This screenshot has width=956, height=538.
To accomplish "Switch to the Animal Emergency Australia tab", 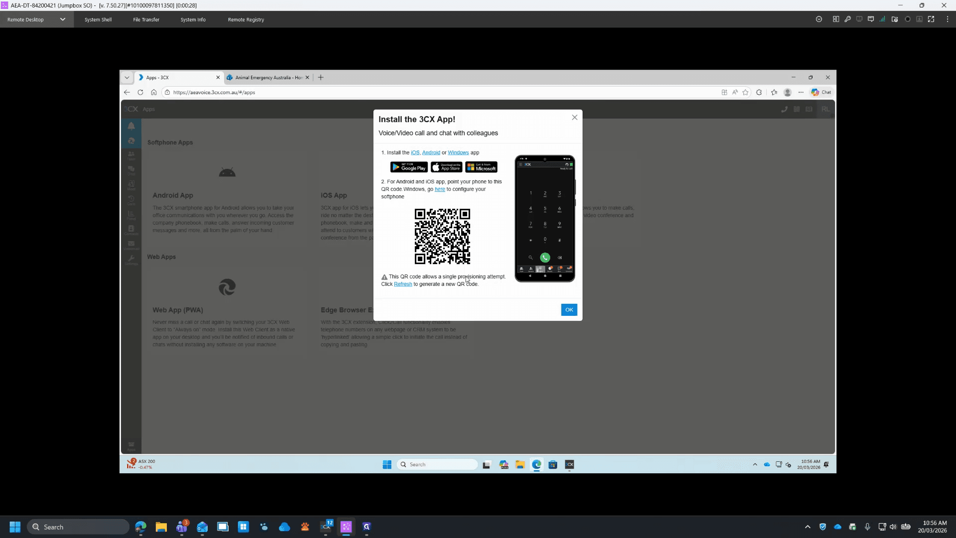I will coord(268,77).
